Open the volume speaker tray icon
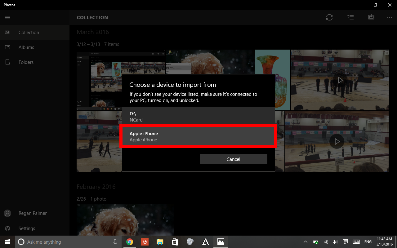The image size is (397, 248). 335,242
